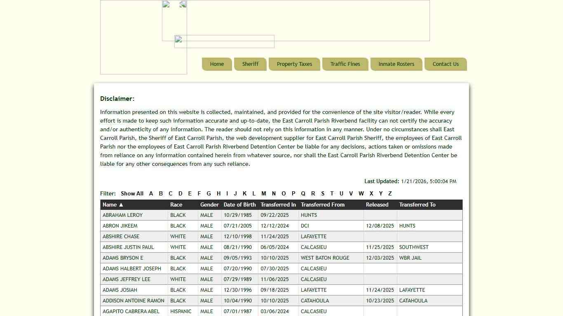The height and width of the screenshot is (316, 563).
Task: Sort by Gender column header
Action: (x=209, y=205)
